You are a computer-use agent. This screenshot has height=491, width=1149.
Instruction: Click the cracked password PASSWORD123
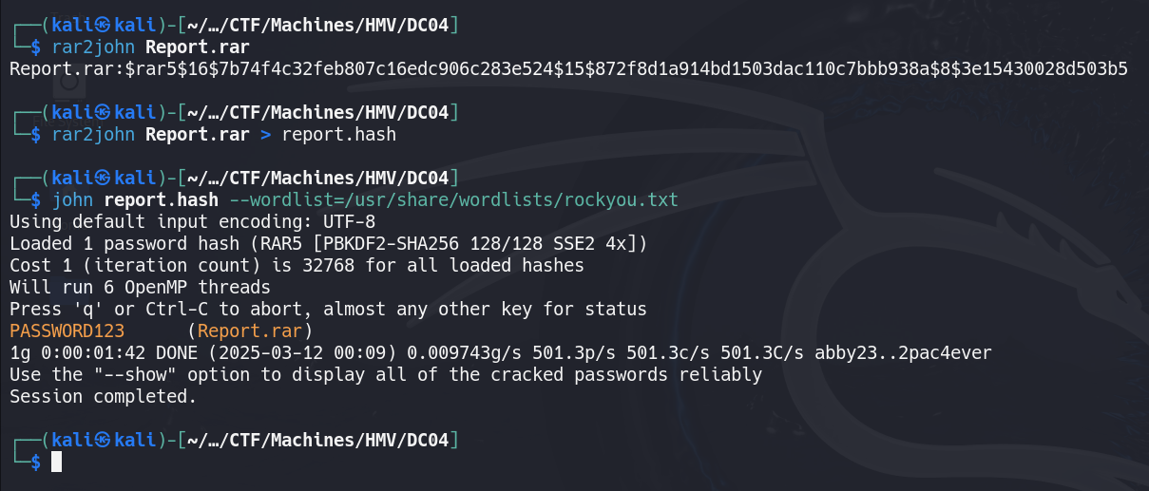(59, 331)
